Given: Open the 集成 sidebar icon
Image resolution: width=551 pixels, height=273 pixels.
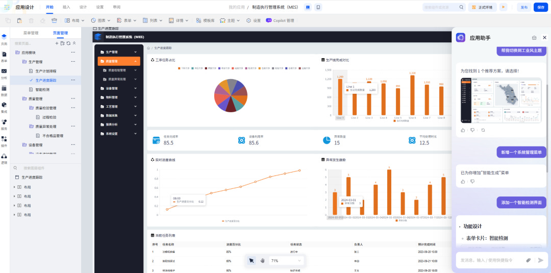Looking at the screenshot, I should [x=4, y=107].
